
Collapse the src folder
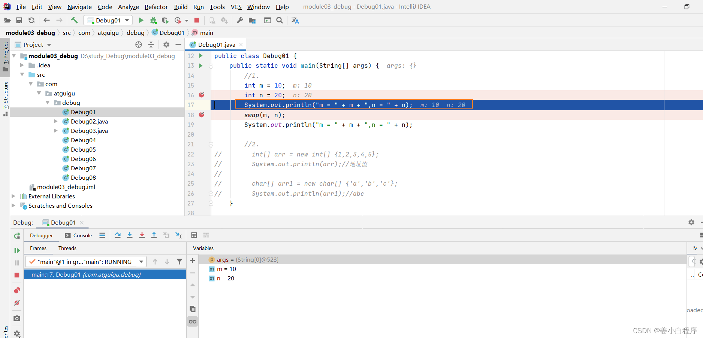tap(22, 74)
